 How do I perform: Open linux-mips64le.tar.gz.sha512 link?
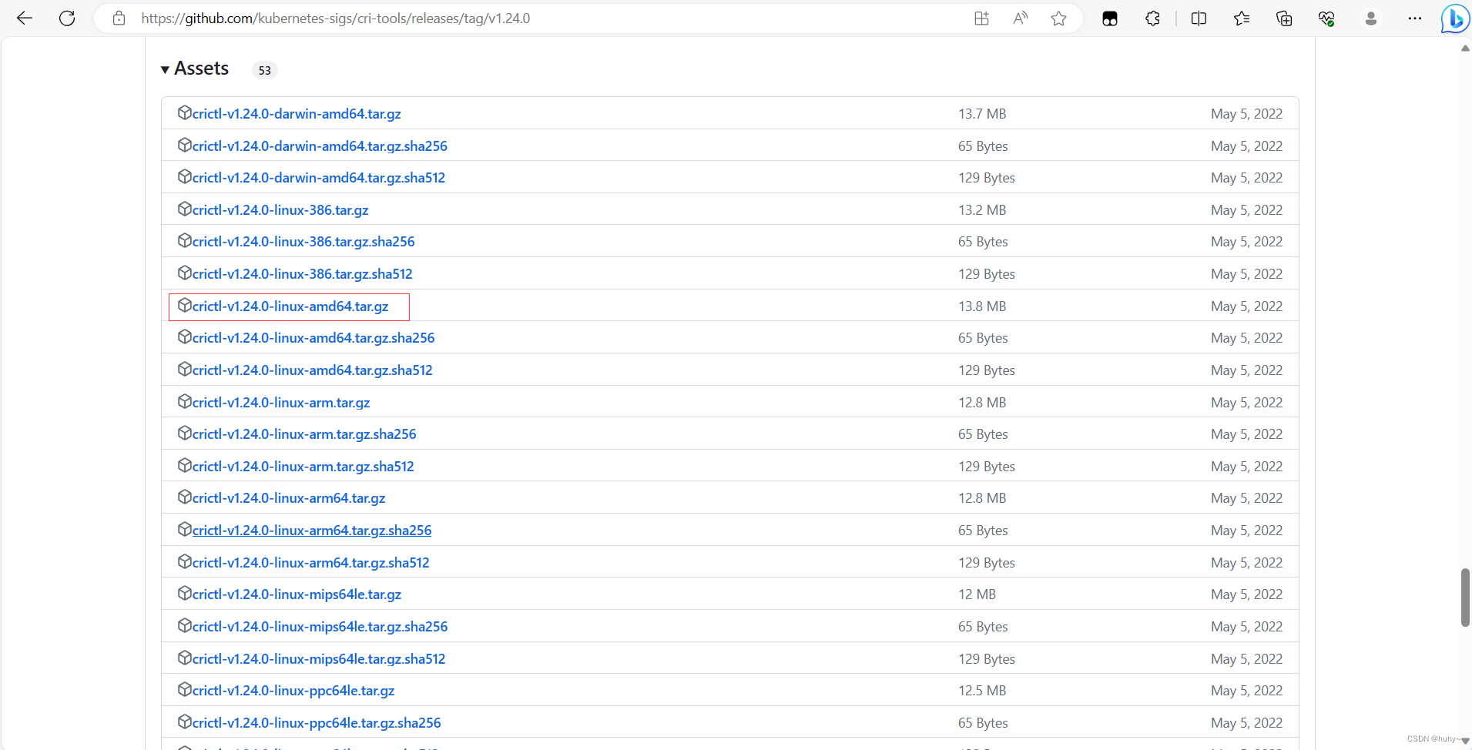coord(319,659)
